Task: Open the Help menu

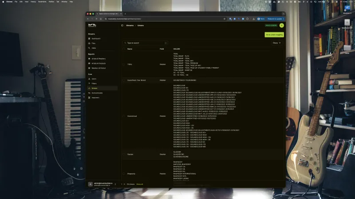Action: coord(71,2)
